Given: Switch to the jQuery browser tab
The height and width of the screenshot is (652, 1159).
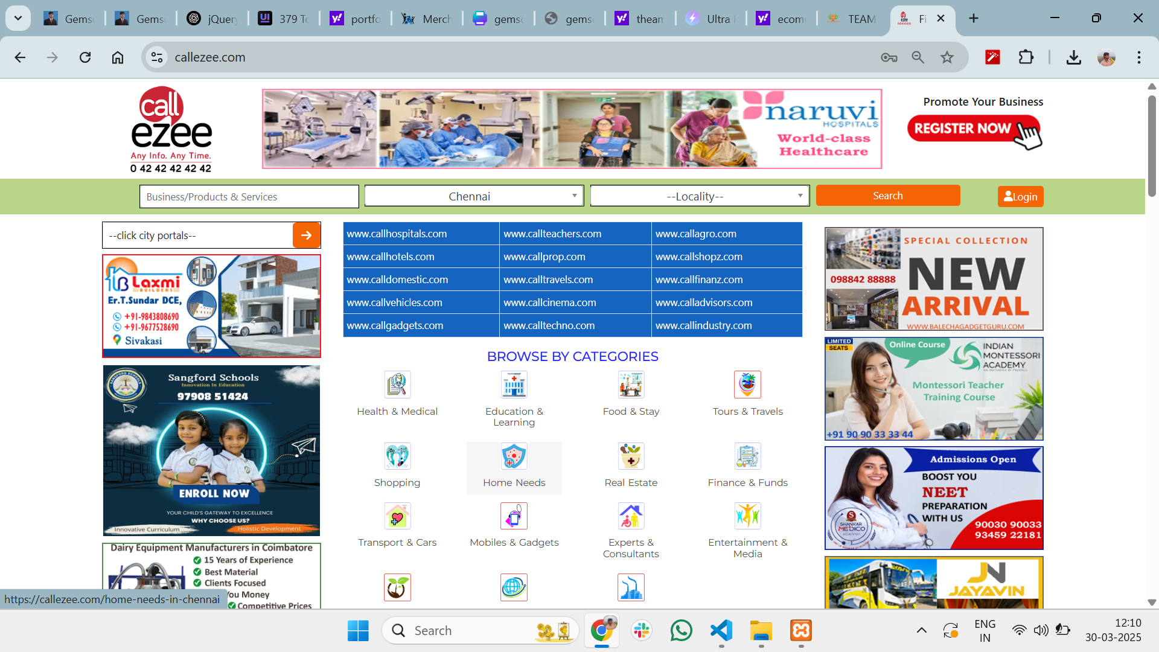Looking at the screenshot, I should [x=213, y=19].
